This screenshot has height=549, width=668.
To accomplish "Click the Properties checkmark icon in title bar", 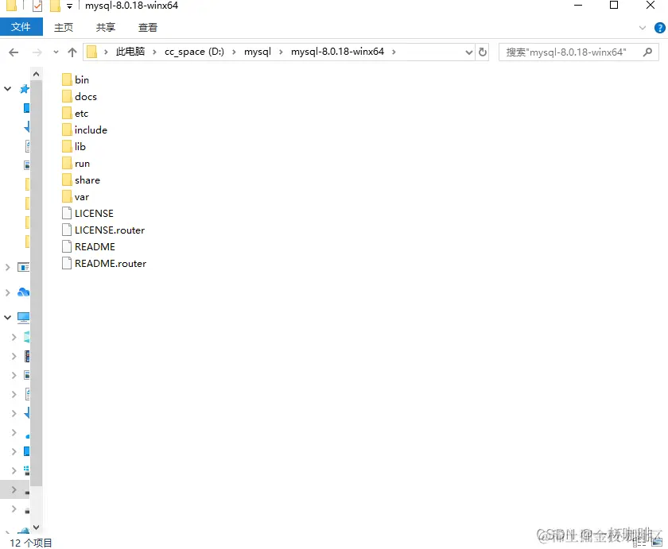I will (x=37, y=6).
